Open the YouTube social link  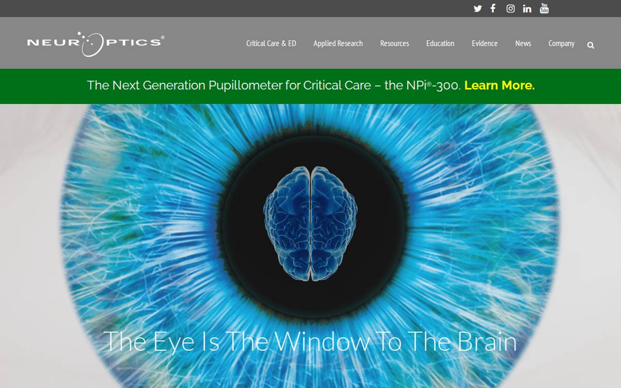point(544,8)
